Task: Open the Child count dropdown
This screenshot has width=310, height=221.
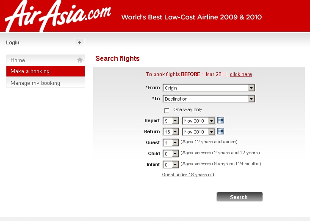Action: pos(171,154)
